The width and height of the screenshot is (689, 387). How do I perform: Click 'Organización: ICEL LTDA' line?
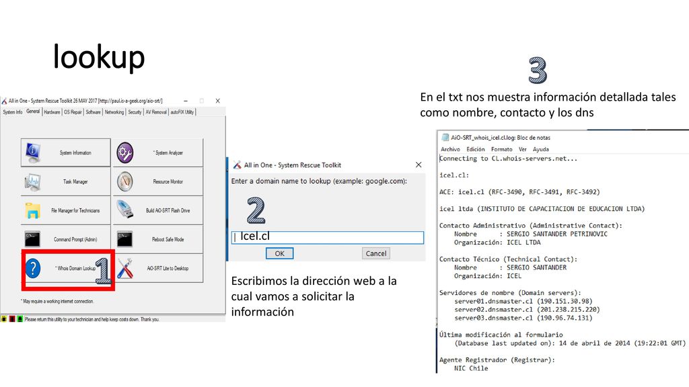[497, 242]
